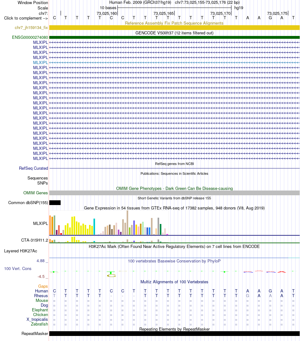Click the 'RepeatMasker' track label
Image resolution: width=300 pixels, height=341 pixels.
pyautogui.click(x=35, y=334)
